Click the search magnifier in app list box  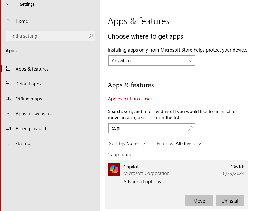click(x=191, y=128)
